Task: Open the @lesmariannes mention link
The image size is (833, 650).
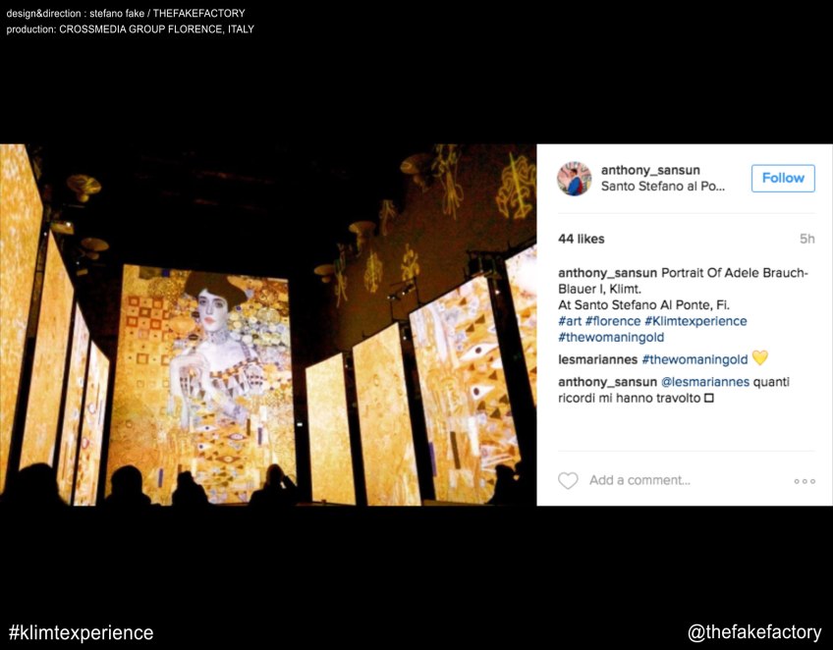Action: (x=705, y=382)
